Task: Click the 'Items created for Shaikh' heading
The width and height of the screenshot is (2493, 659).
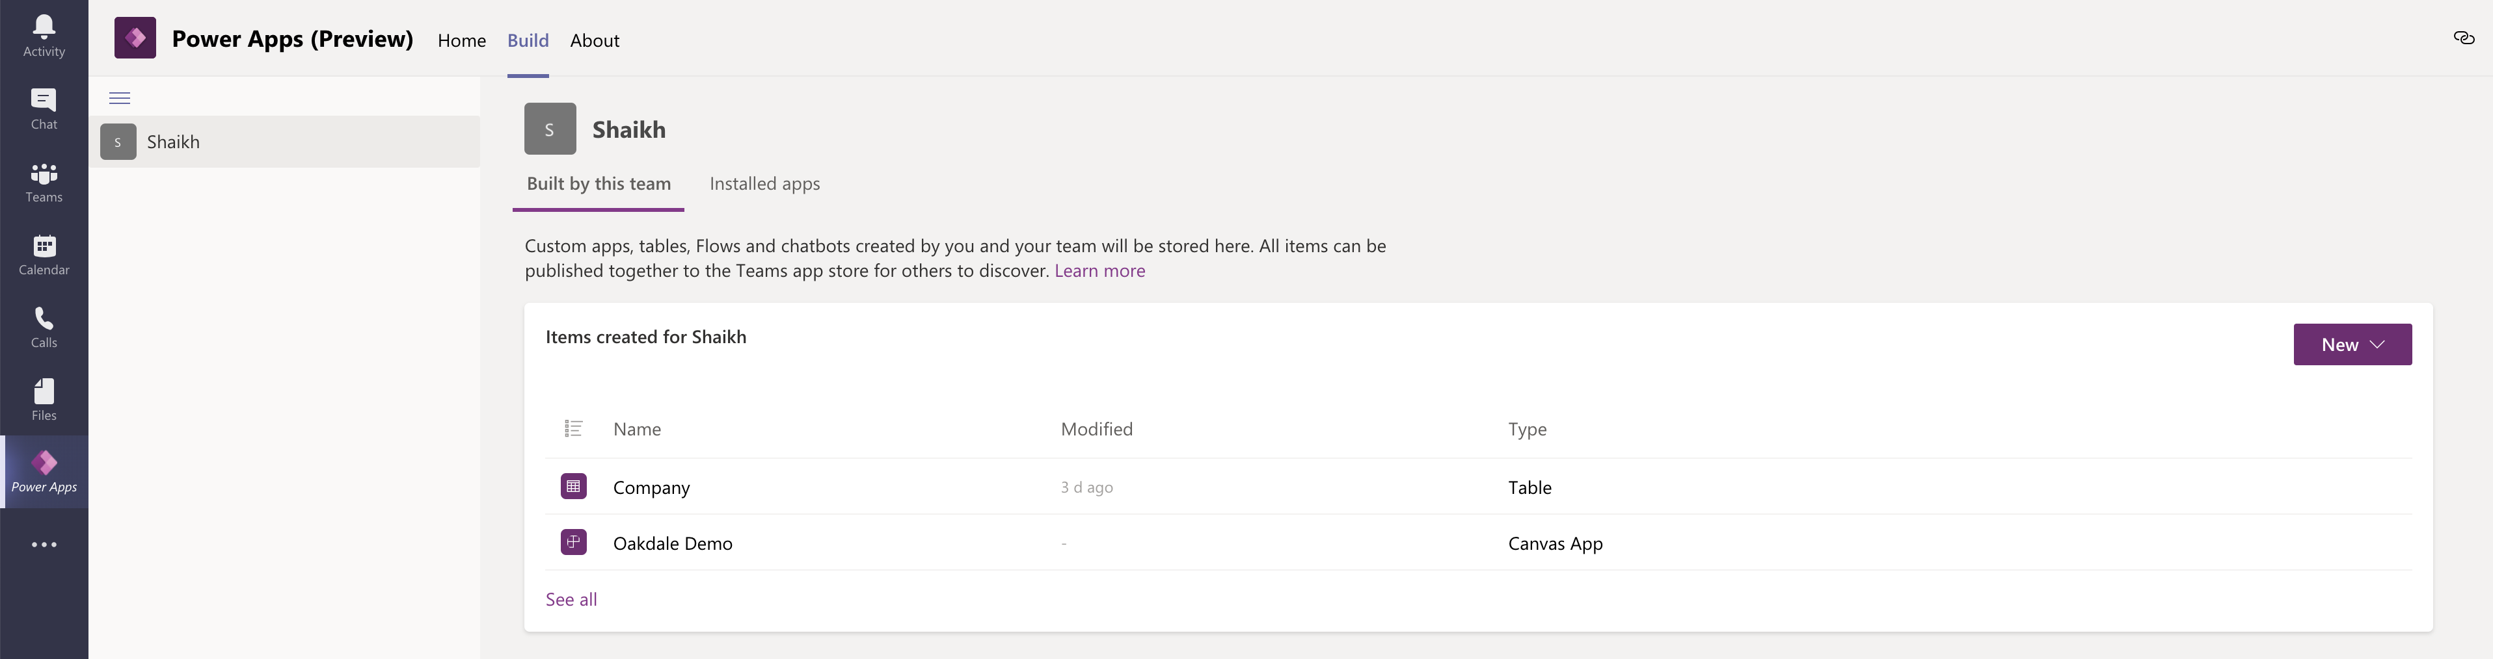Action: coord(645,336)
